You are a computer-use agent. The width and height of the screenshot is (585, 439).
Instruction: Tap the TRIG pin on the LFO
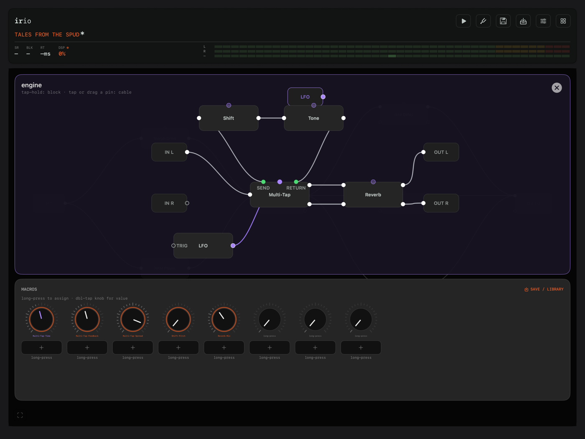point(173,246)
